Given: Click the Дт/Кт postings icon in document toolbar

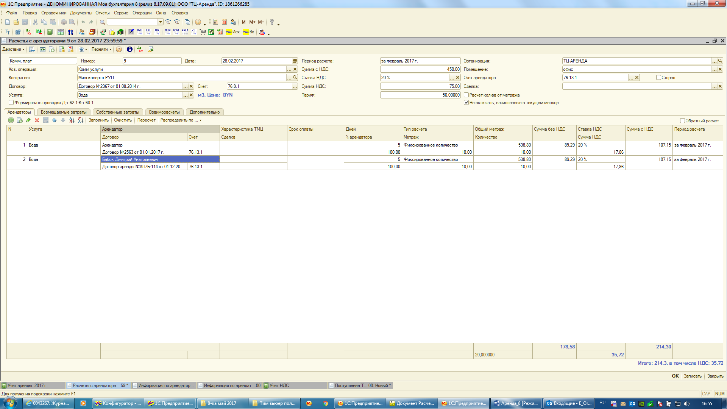Looking at the screenshot, I should [140, 49].
